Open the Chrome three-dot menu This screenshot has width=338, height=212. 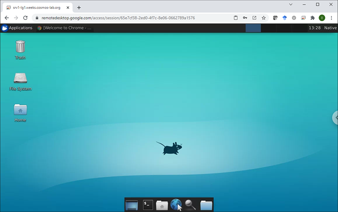click(x=331, y=18)
